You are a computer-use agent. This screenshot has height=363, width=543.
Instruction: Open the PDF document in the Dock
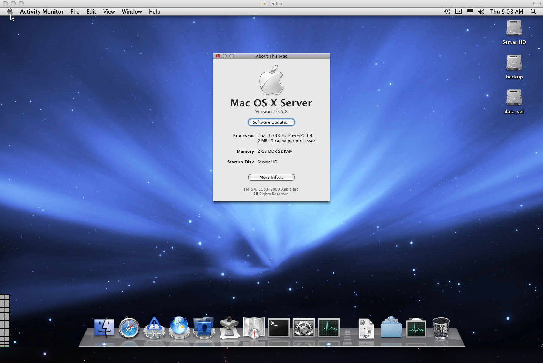[366, 328]
